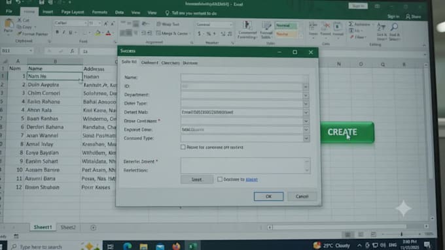Click the Font Color red A

click(x=108, y=33)
